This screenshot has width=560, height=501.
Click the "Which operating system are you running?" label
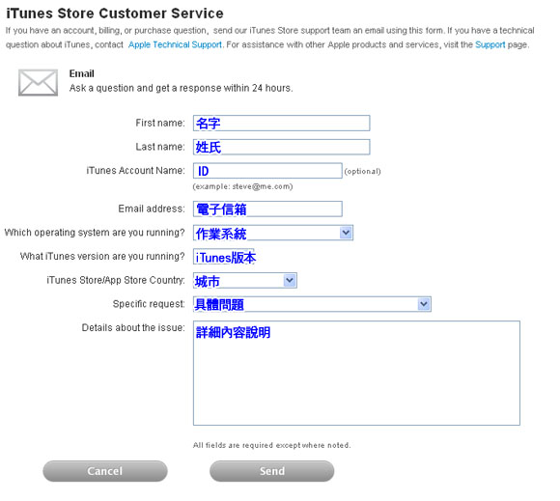point(95,233)
